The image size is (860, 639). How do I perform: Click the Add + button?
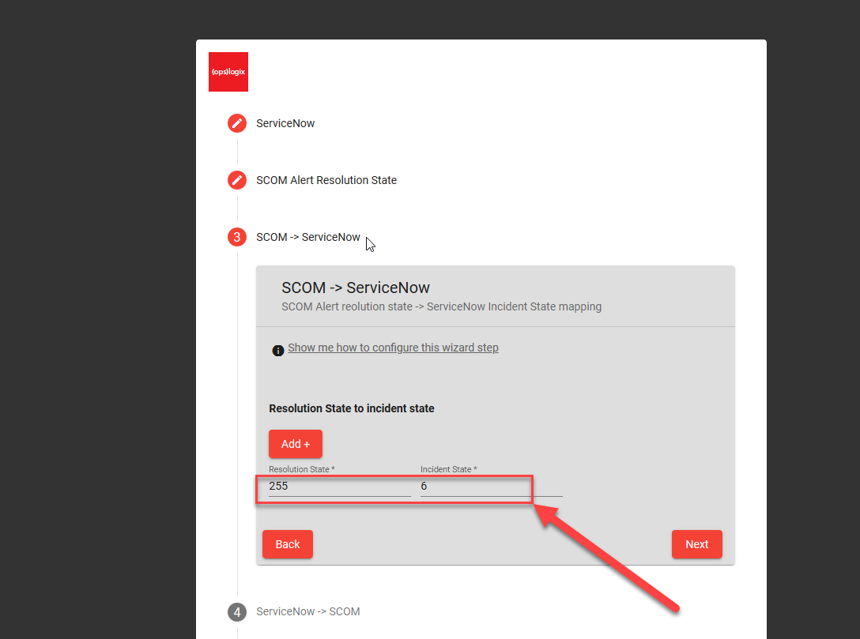(x=295, y=443)
